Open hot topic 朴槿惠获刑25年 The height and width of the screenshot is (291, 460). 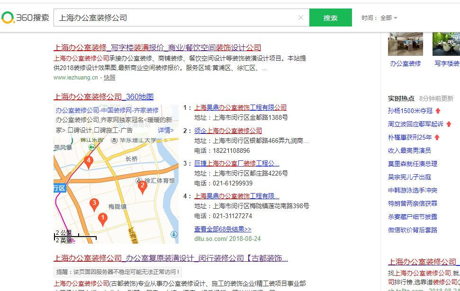tap(410, 137)
